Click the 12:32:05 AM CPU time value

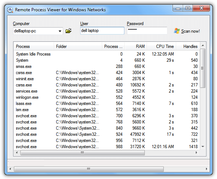coord(163,54)
